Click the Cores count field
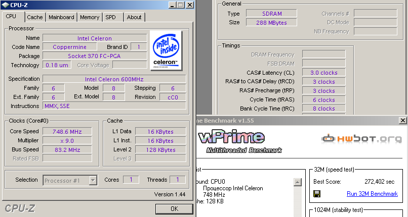408x217 pixels. point(131,180)
